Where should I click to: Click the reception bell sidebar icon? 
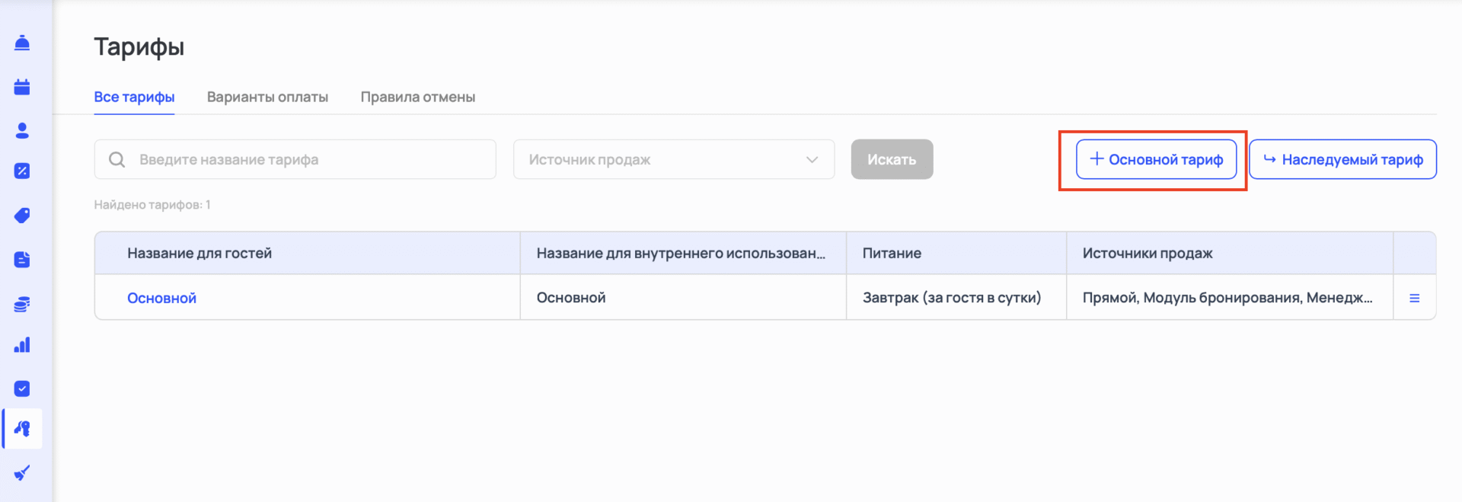[22, 43]
